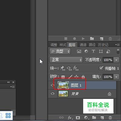
Task: Play the action in Actions panel
Action: tap(83, 38)
